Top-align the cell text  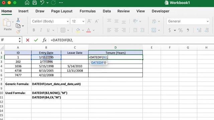tap(109, 21)
